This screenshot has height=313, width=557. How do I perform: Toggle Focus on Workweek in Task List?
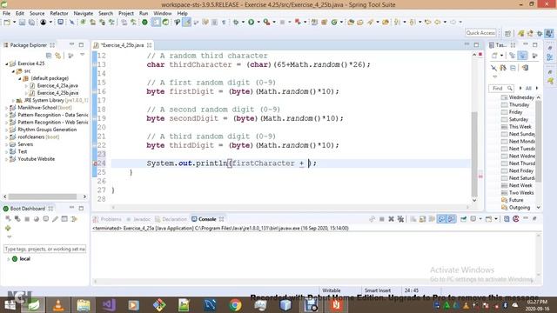click(x=534, y=56)
